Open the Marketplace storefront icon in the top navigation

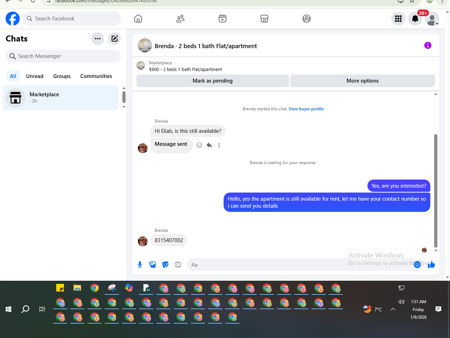click(x=264, y=19)
